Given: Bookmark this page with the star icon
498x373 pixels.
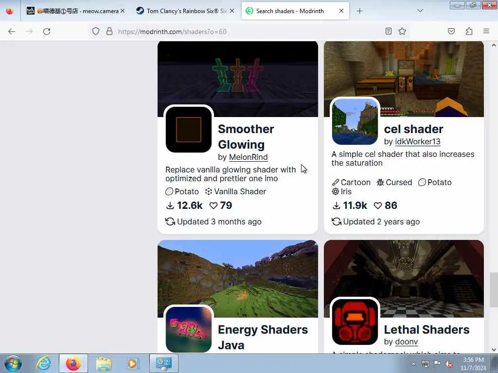Looking at the screenshot, I should coord(402,31).
